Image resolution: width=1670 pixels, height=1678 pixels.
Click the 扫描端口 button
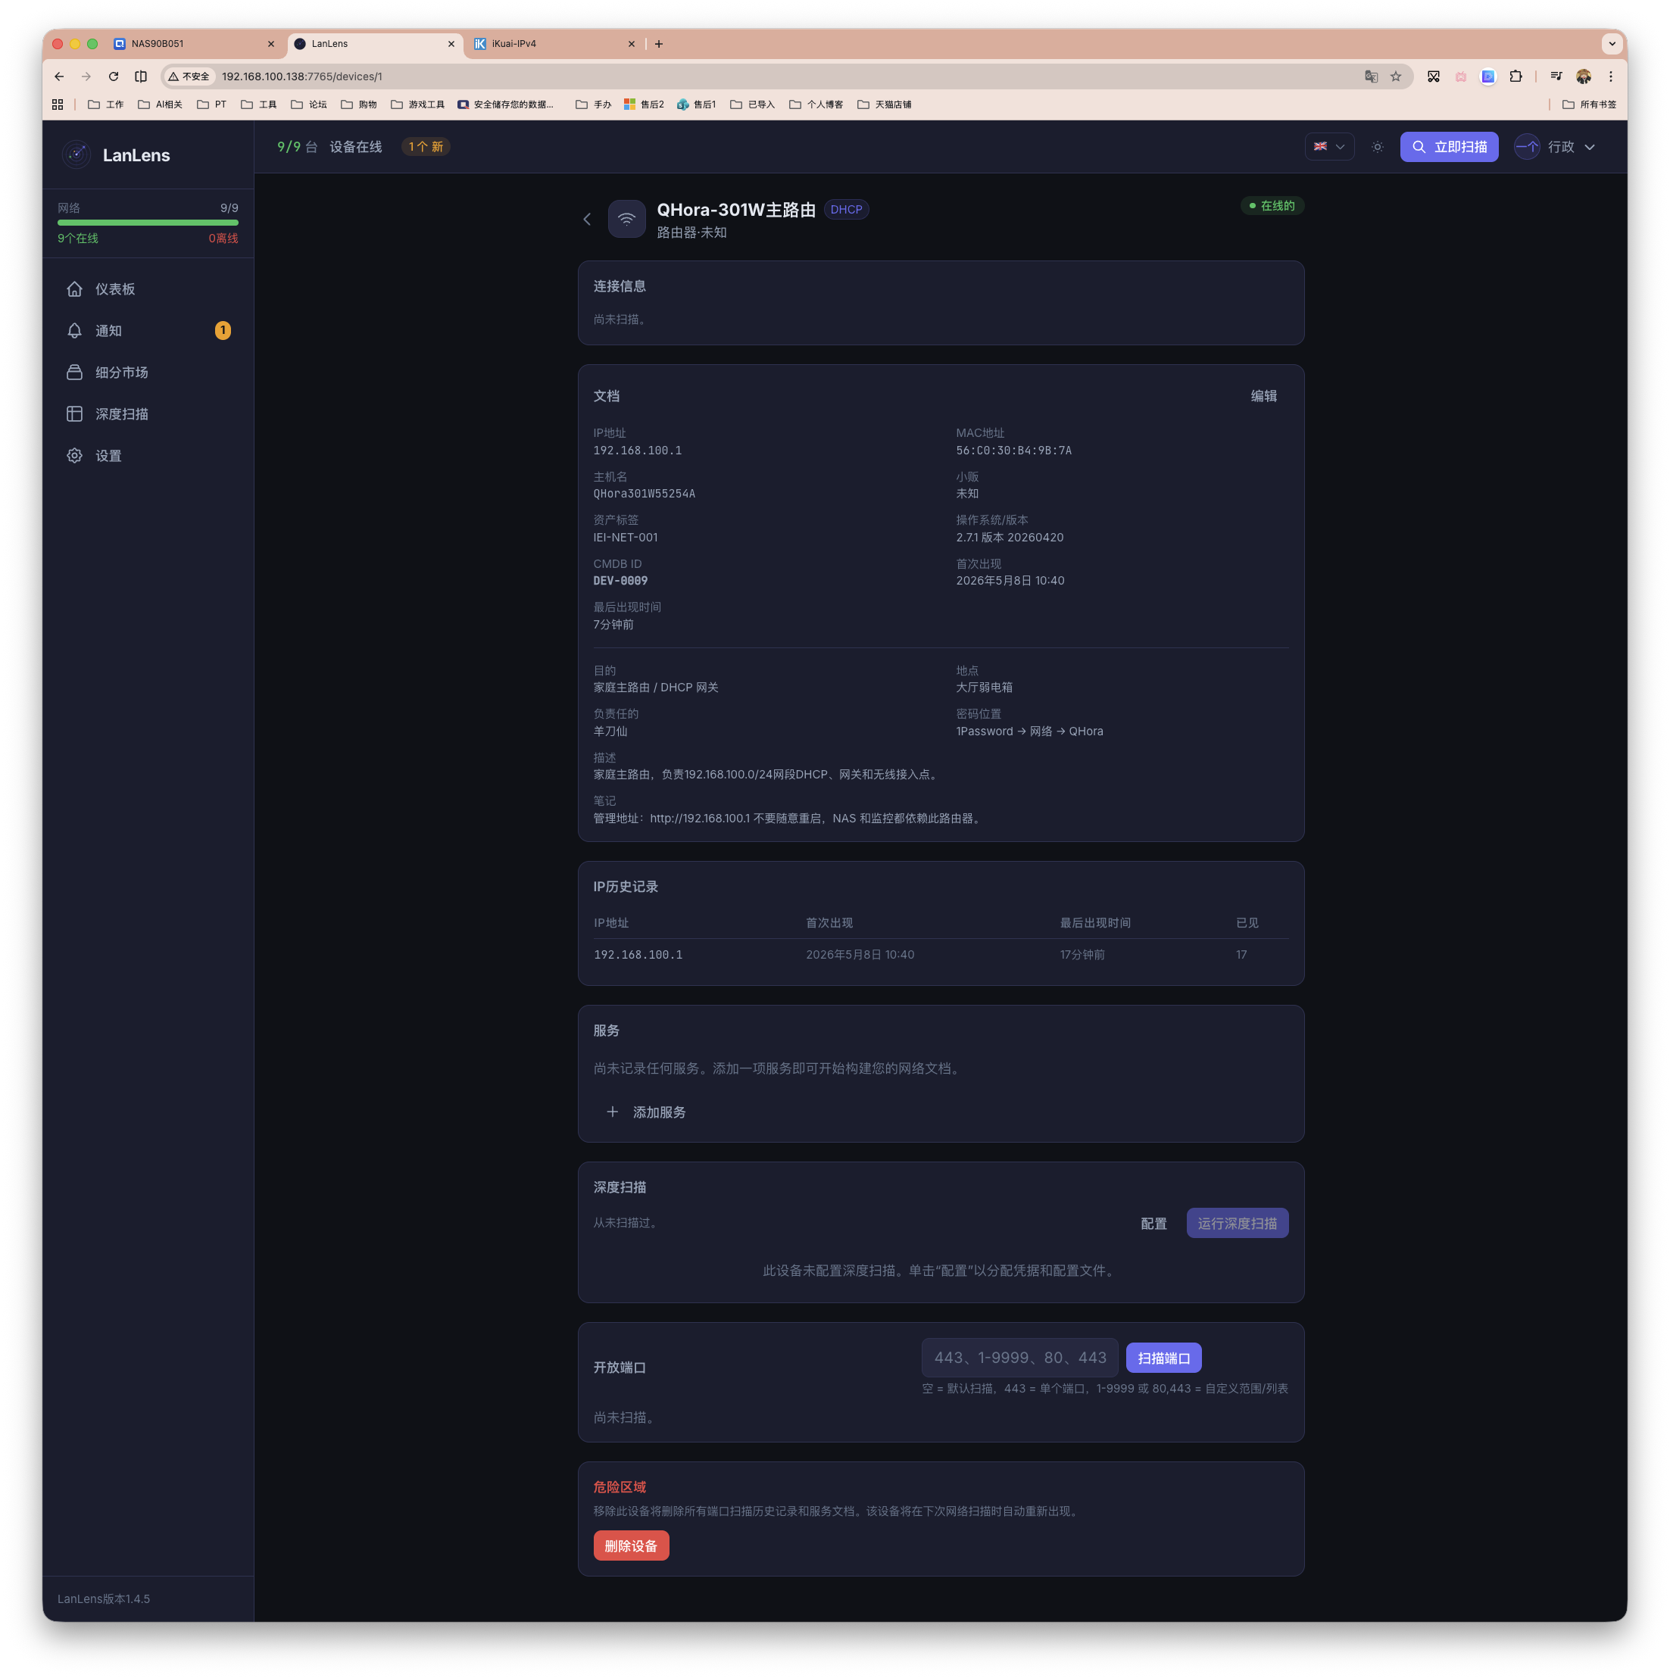pos(1163,1358)
